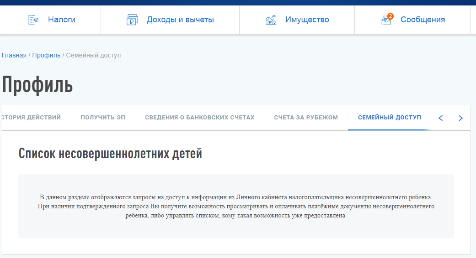Image resolution: width=476 pixels, height=258 pixels.
Task: Click the wallet icon beside Доходы и вычеты
Action: pyautogui.click(x=132, y=20)
